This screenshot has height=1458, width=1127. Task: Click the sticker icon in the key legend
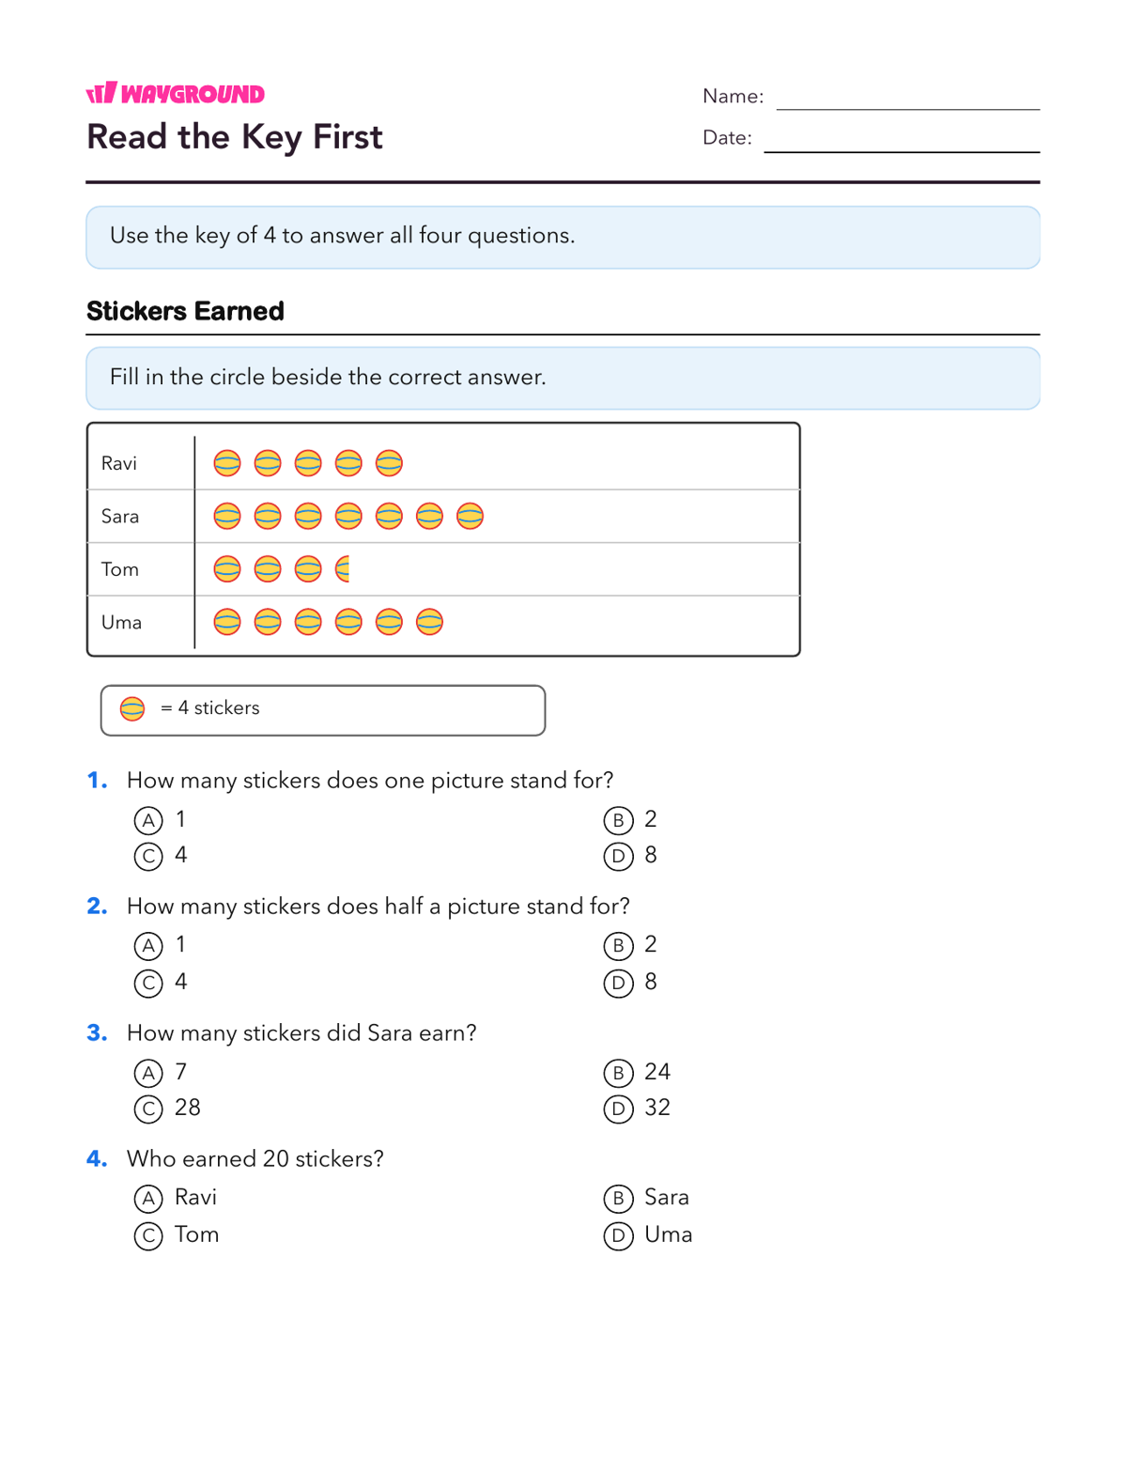pos(132,708)
